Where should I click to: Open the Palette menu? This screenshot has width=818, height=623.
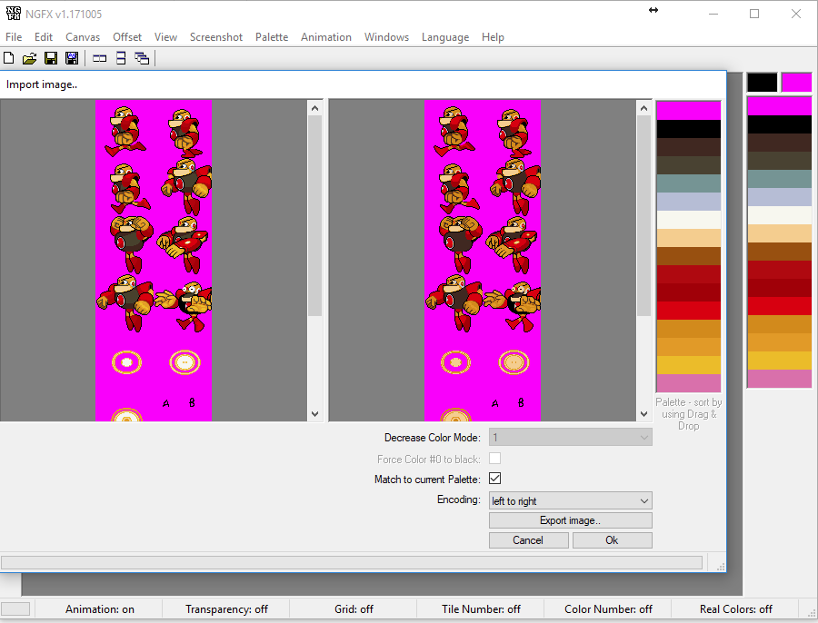(271, 37)
